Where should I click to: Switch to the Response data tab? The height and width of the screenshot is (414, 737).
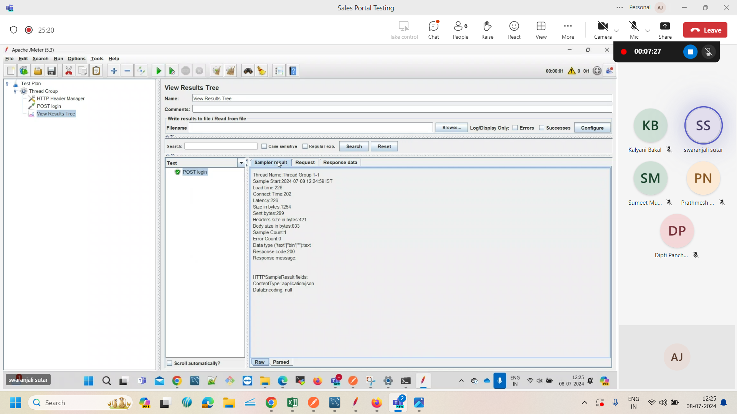[x=340, y=163]
